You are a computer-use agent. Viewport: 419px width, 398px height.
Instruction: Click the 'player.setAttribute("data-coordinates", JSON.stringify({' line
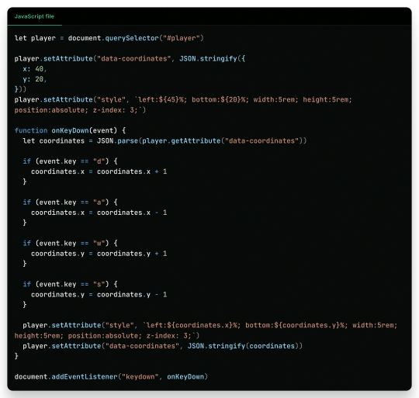click(130, 59)
